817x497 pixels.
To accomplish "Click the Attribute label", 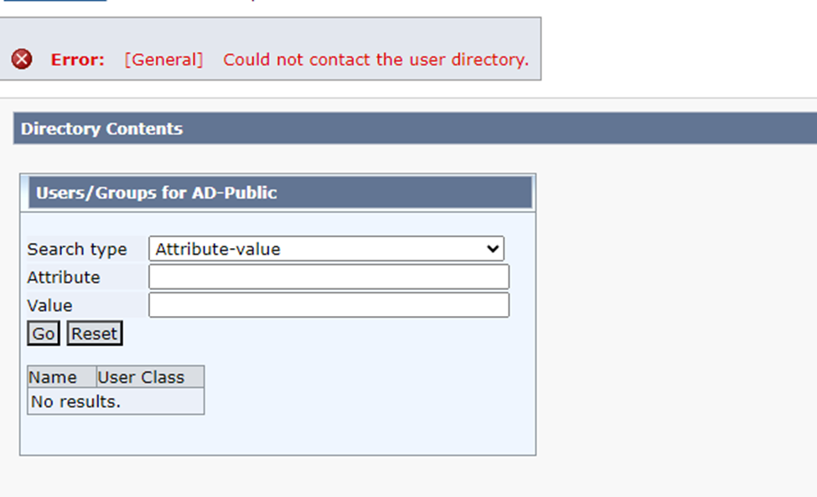I will click(64, 277).
